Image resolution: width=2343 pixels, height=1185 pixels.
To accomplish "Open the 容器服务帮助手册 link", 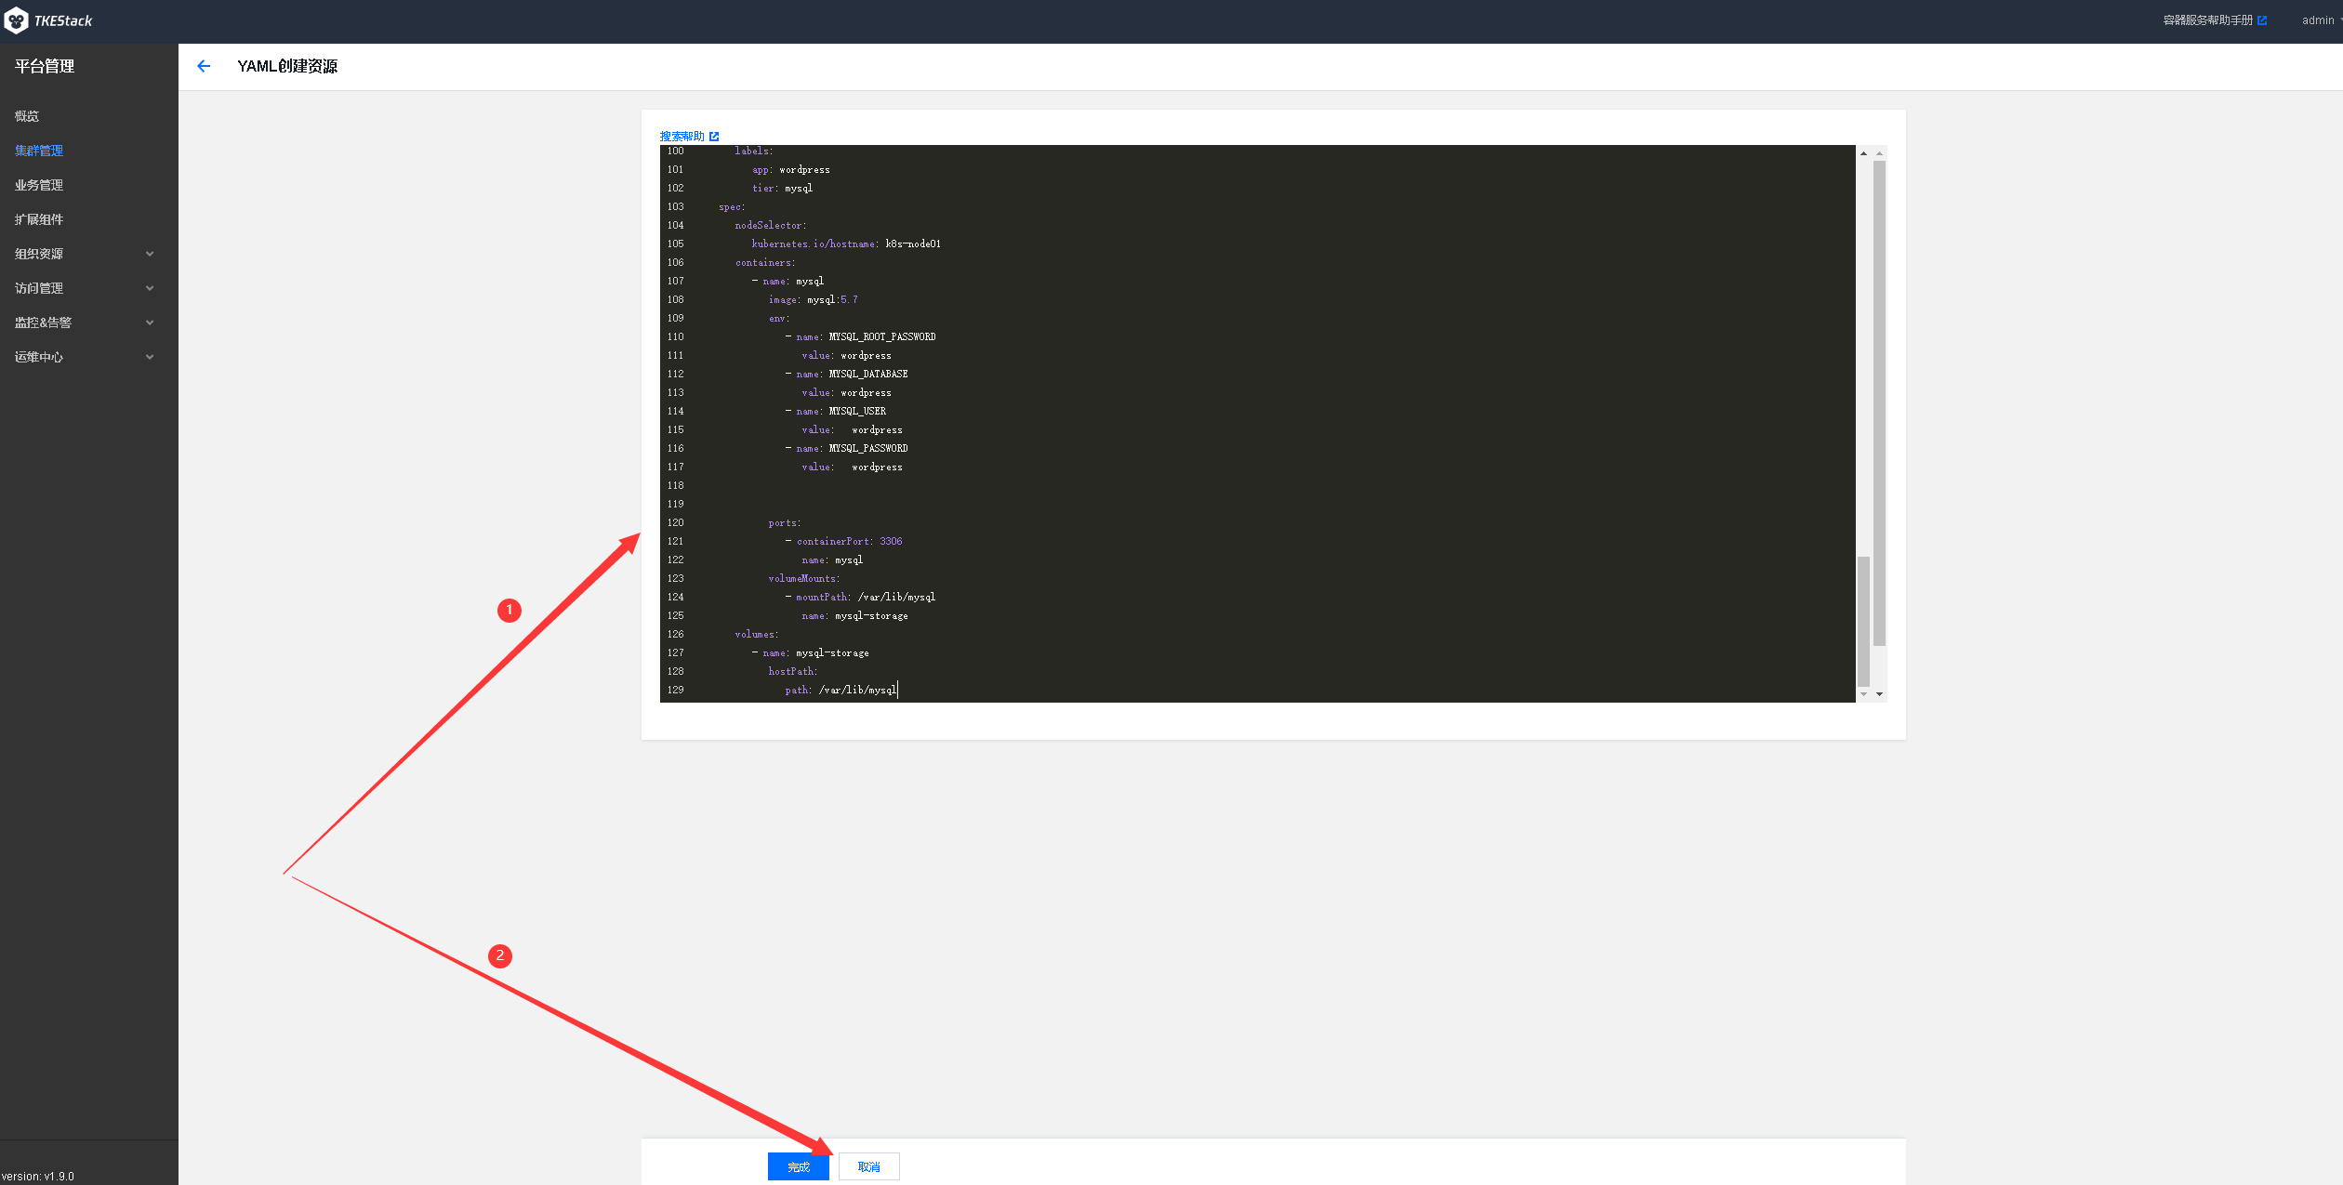I will coord(2207,20).
